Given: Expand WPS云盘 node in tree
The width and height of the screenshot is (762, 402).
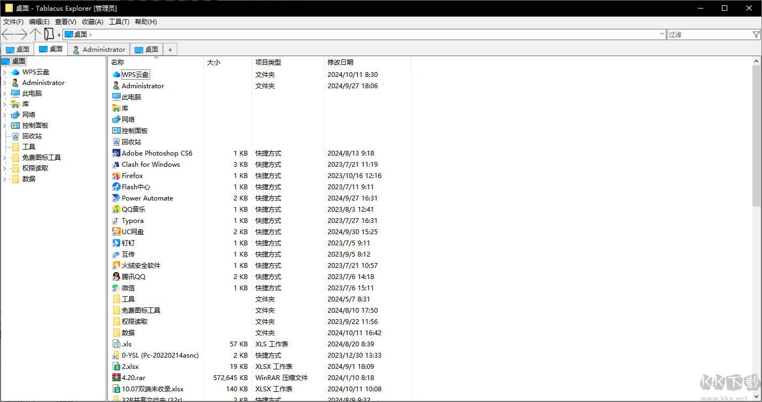Looking at the screenshot, I should click(x=5, y=72).
